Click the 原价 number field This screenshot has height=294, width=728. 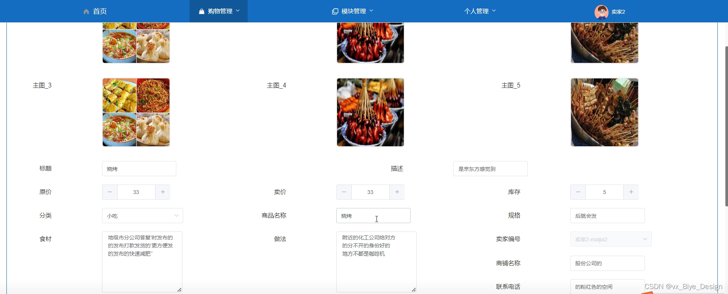click(x=136, y=192)
